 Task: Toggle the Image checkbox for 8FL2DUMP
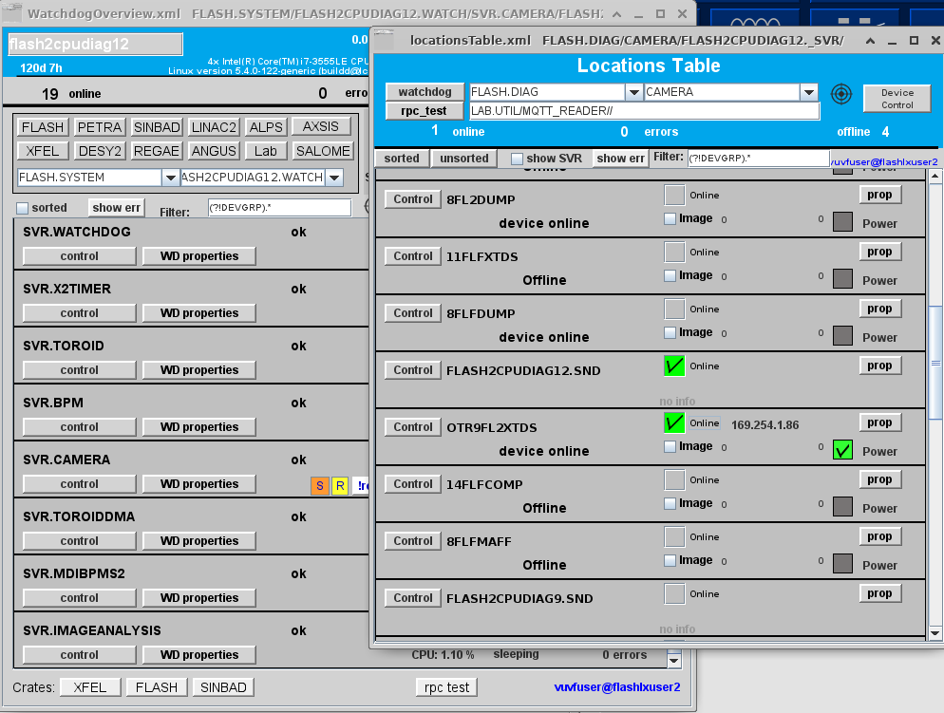click(x=670, y=218)
